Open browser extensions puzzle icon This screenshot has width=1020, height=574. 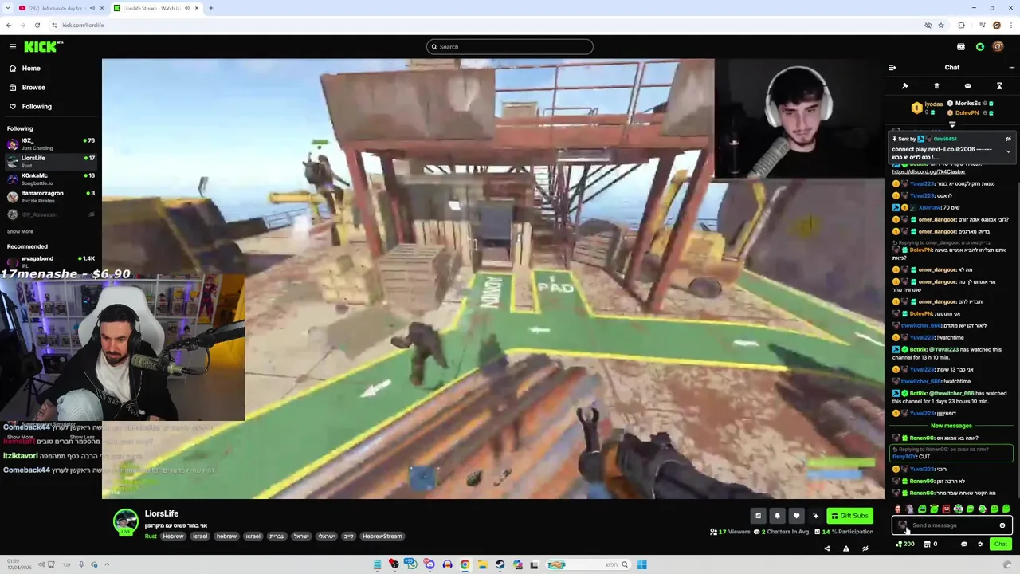[x=961, y=25]
